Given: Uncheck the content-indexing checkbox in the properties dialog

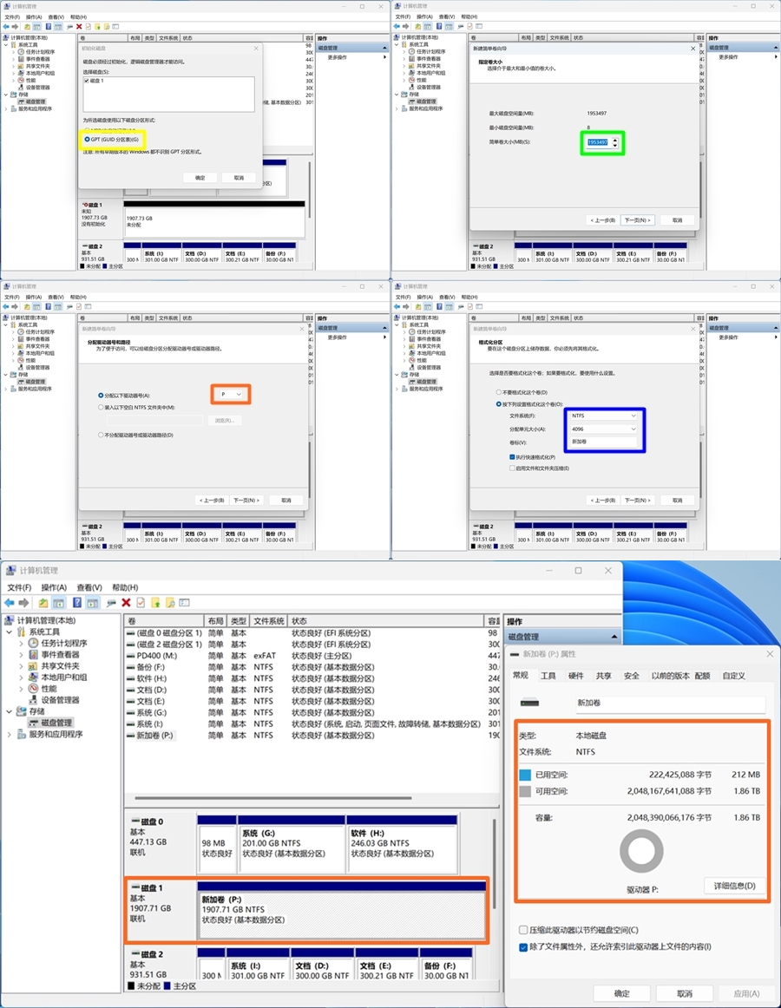Looking at the screenshot, I should click(x=523, y=947).
